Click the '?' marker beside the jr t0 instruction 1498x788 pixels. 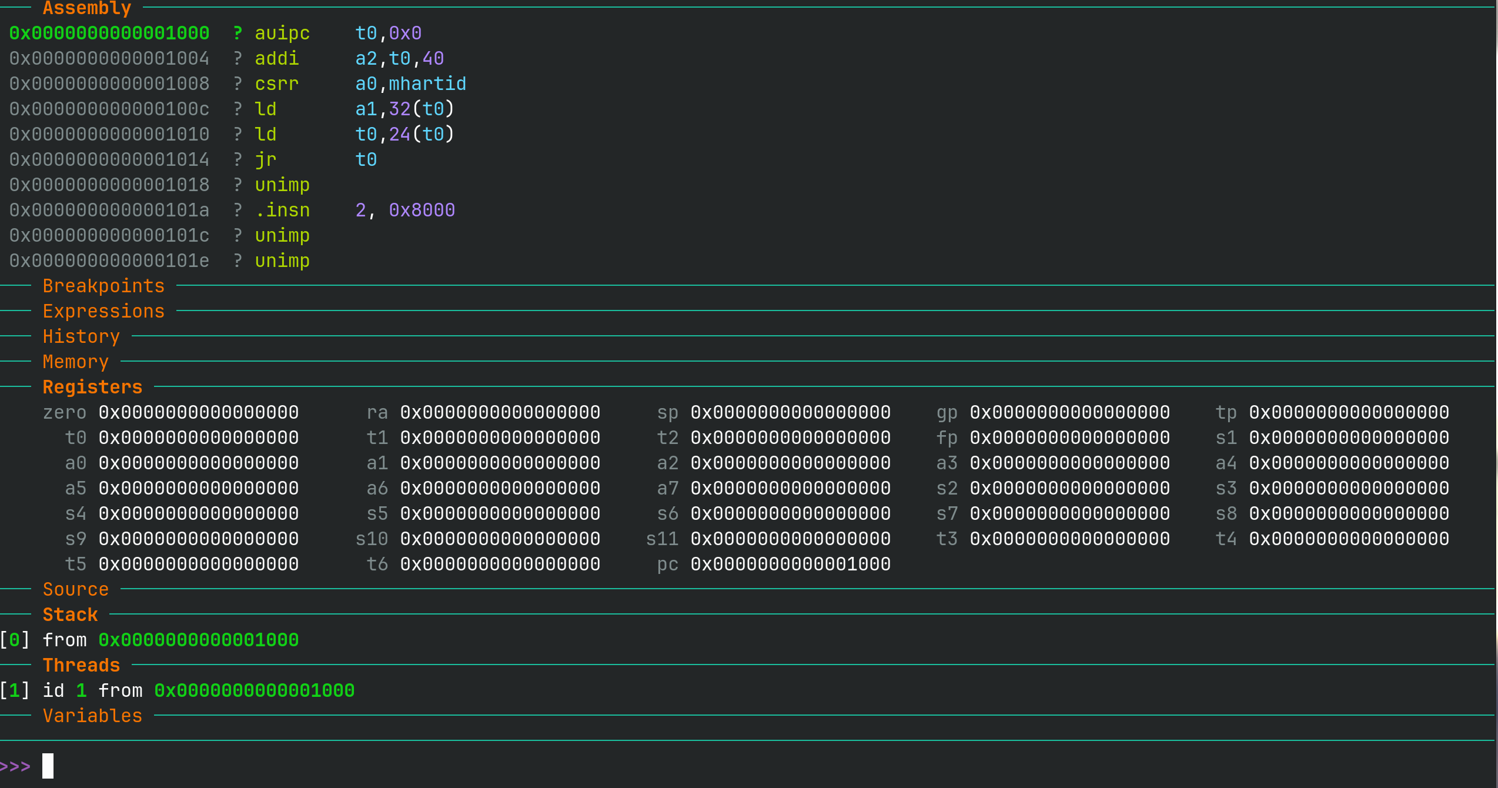237,159
